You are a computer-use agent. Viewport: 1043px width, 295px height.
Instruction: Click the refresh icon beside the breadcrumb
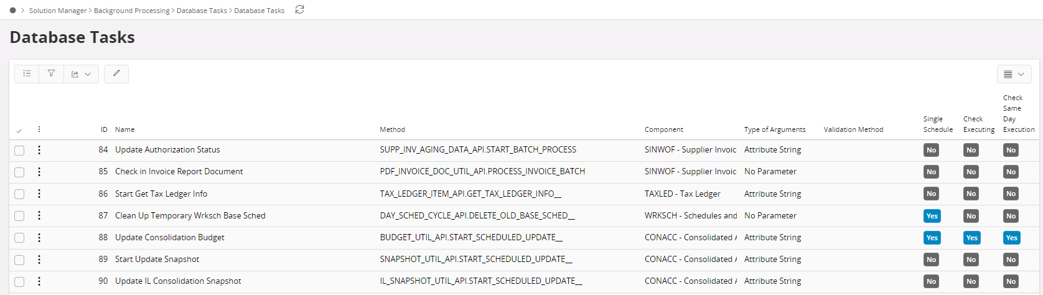(299, 10)
